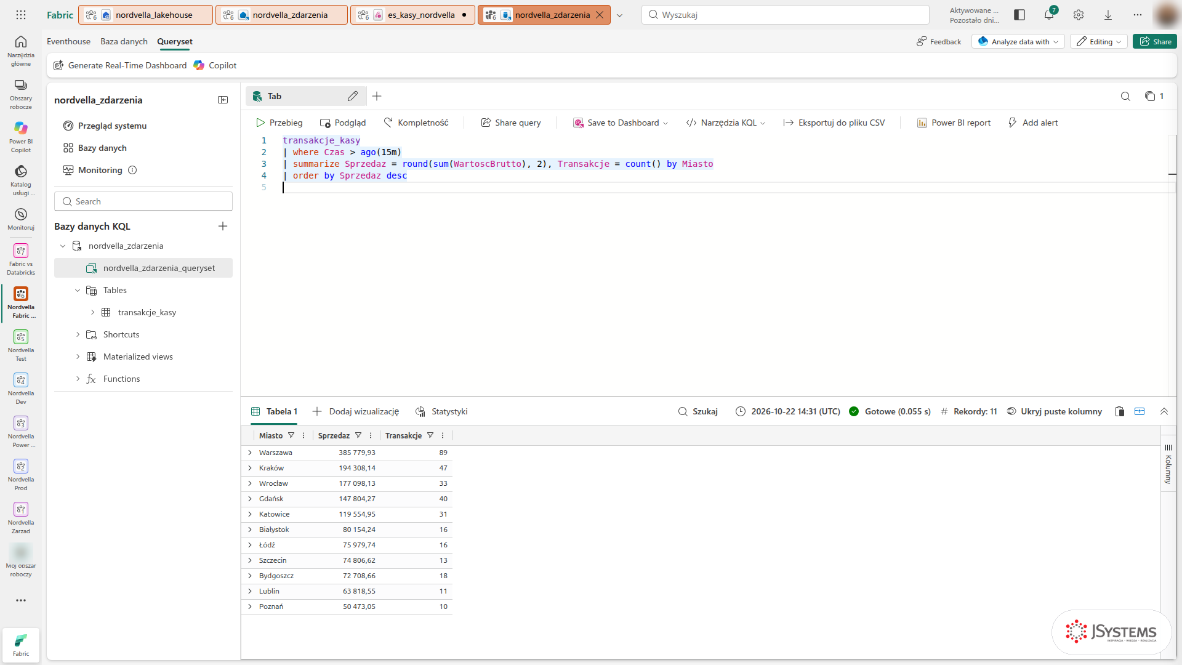Screen dimensions: 1182x665
Task: Click the Wyszukaj search box
Action: click(786, 15)
